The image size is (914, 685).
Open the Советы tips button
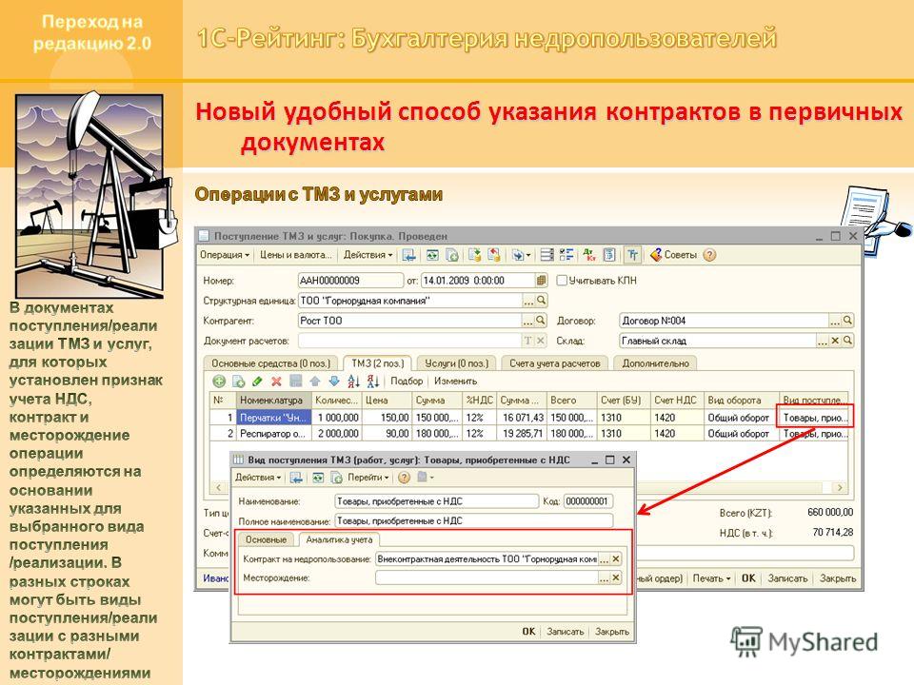(x=673, y=255)
